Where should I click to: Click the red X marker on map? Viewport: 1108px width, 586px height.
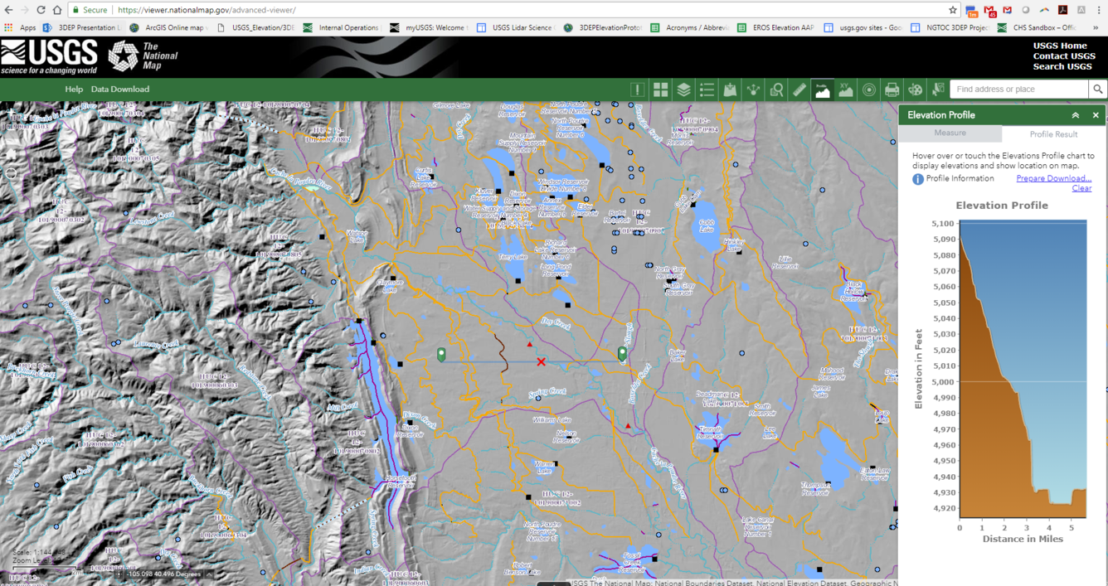click(x=541, y=362)
